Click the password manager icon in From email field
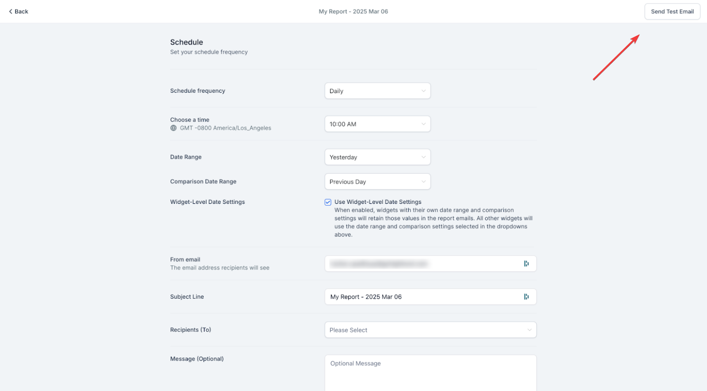Viewport: 707px width, 391px height. coord(526,263)
